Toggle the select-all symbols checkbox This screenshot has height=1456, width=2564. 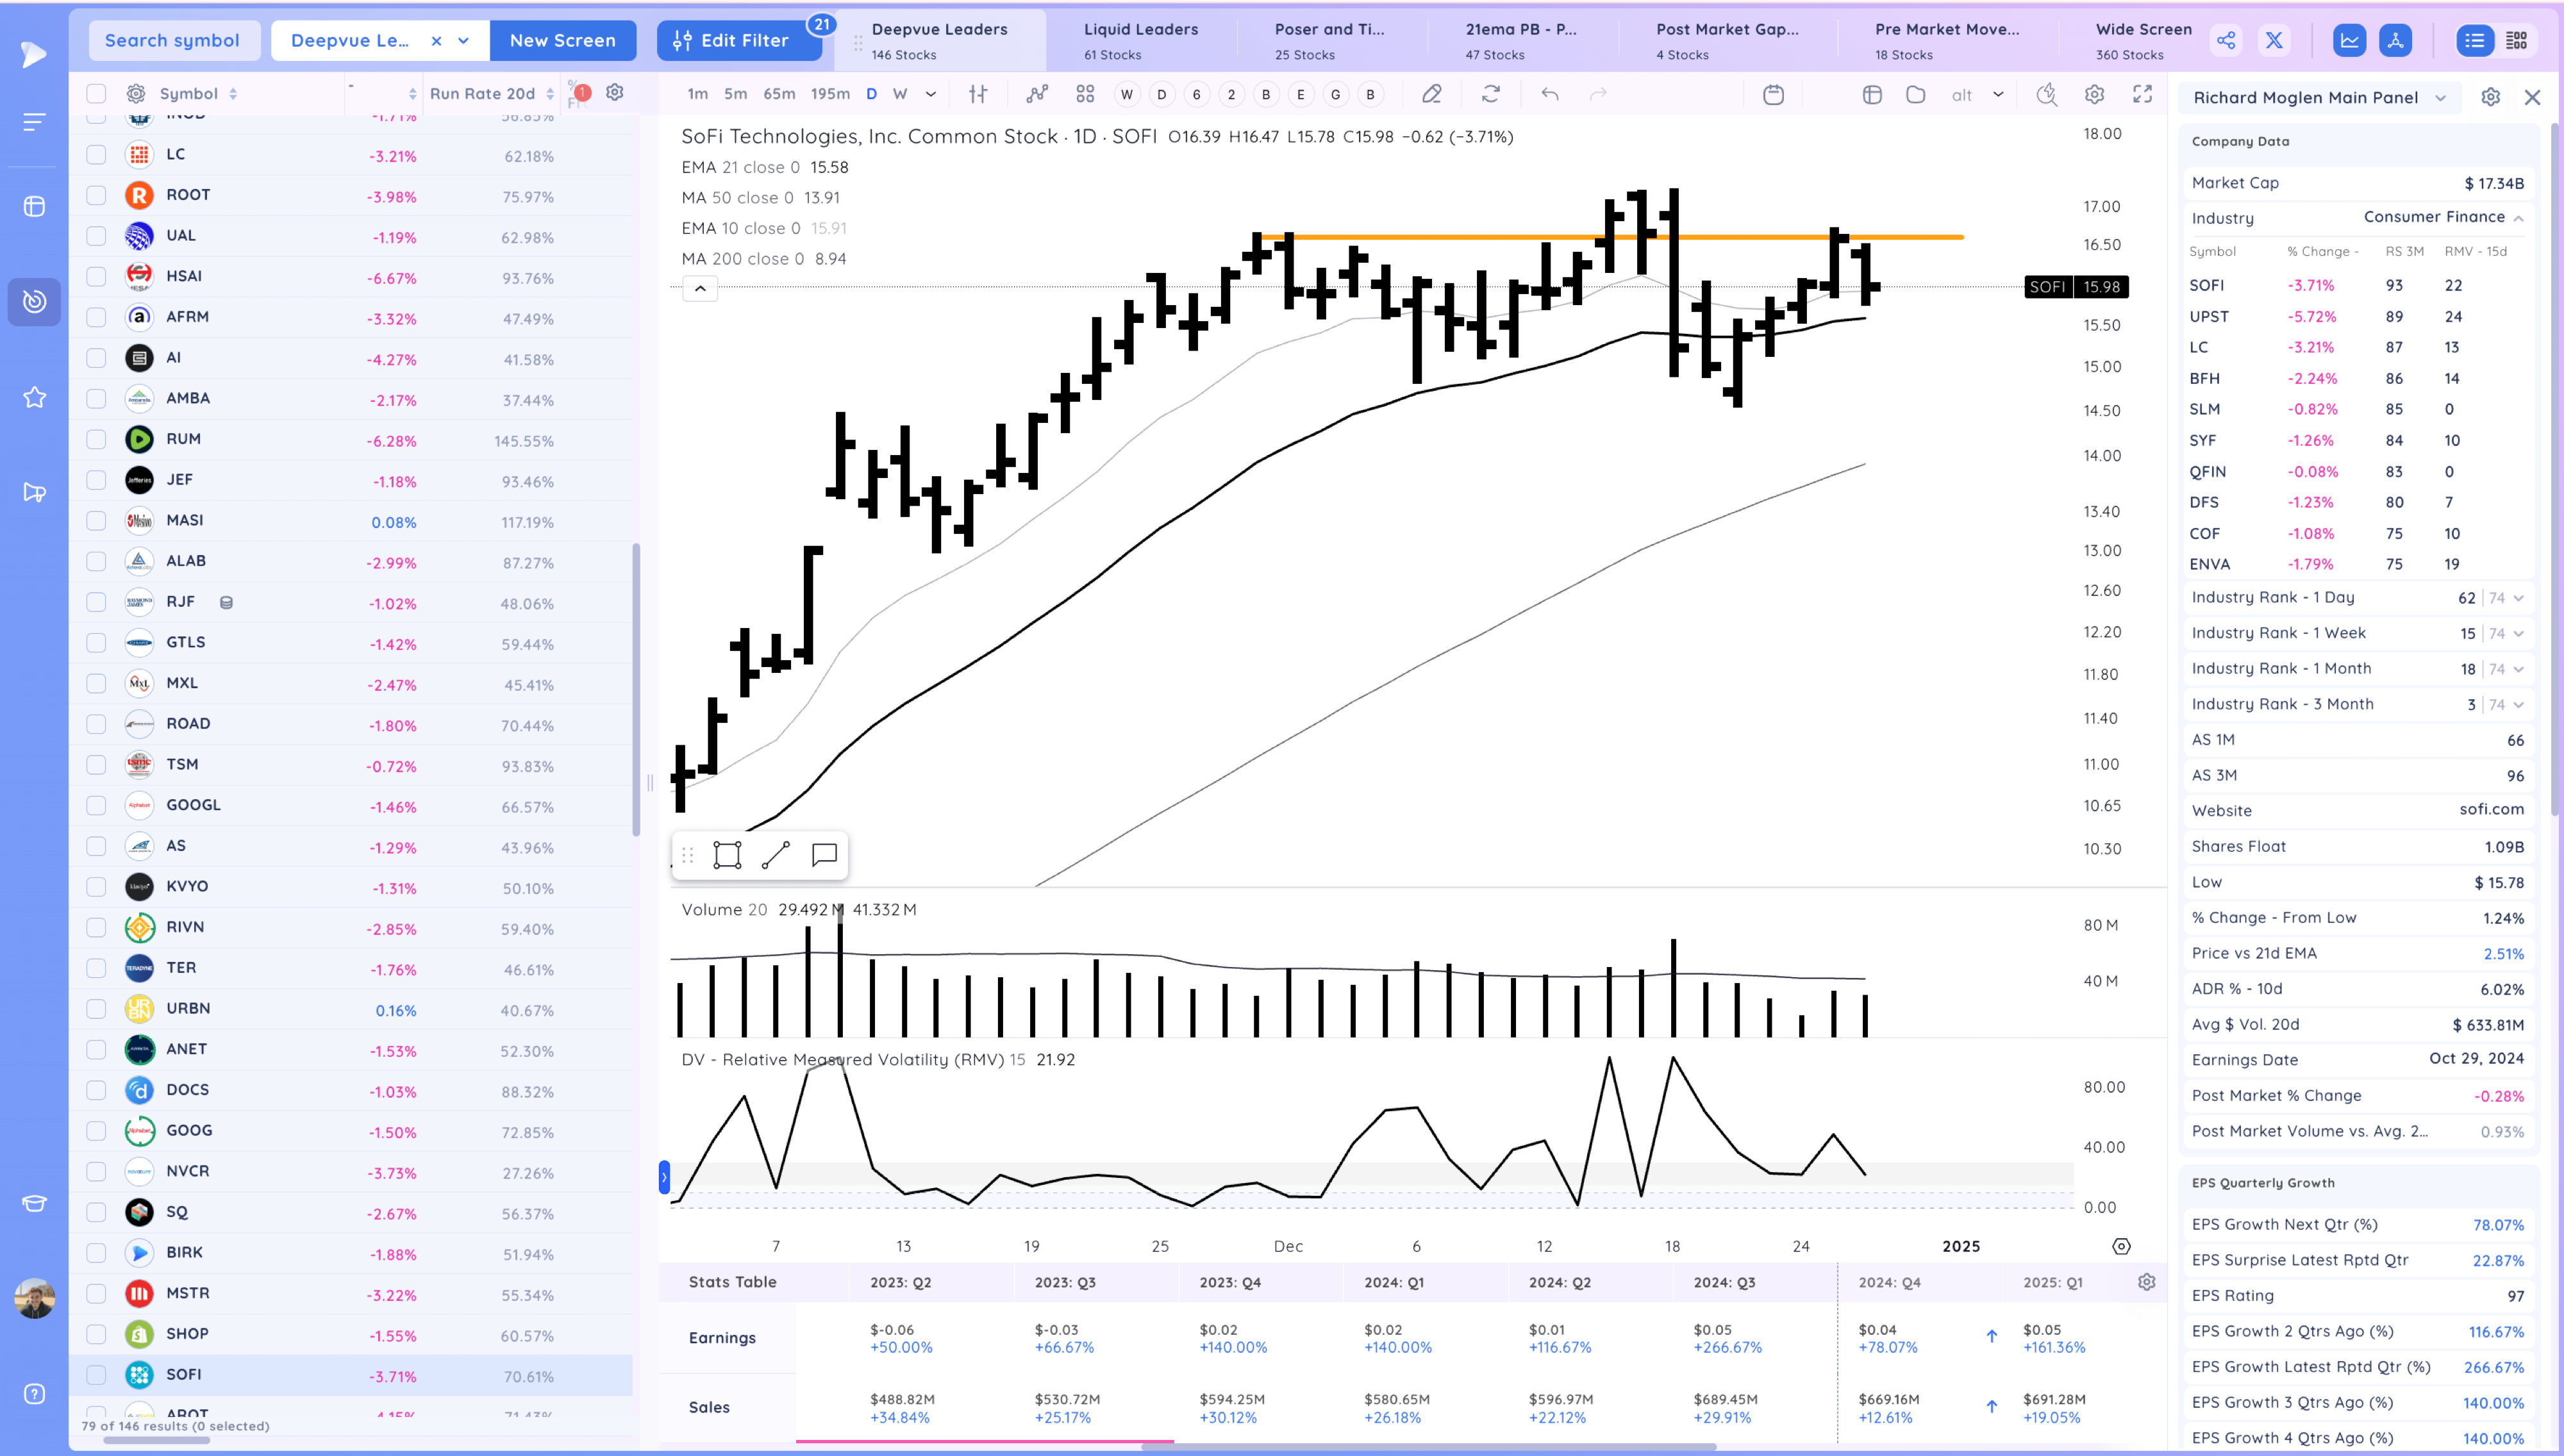tap(96, 94)
